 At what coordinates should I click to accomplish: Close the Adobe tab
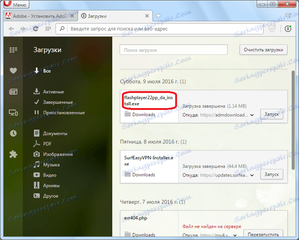point(72,16)
